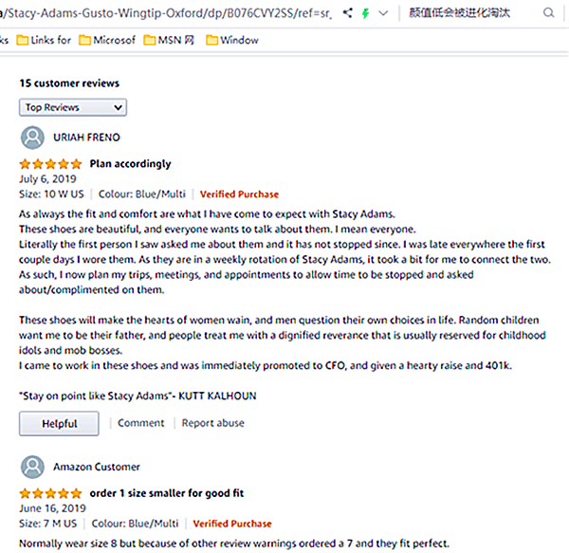Click the search magnifier icon

550,13
